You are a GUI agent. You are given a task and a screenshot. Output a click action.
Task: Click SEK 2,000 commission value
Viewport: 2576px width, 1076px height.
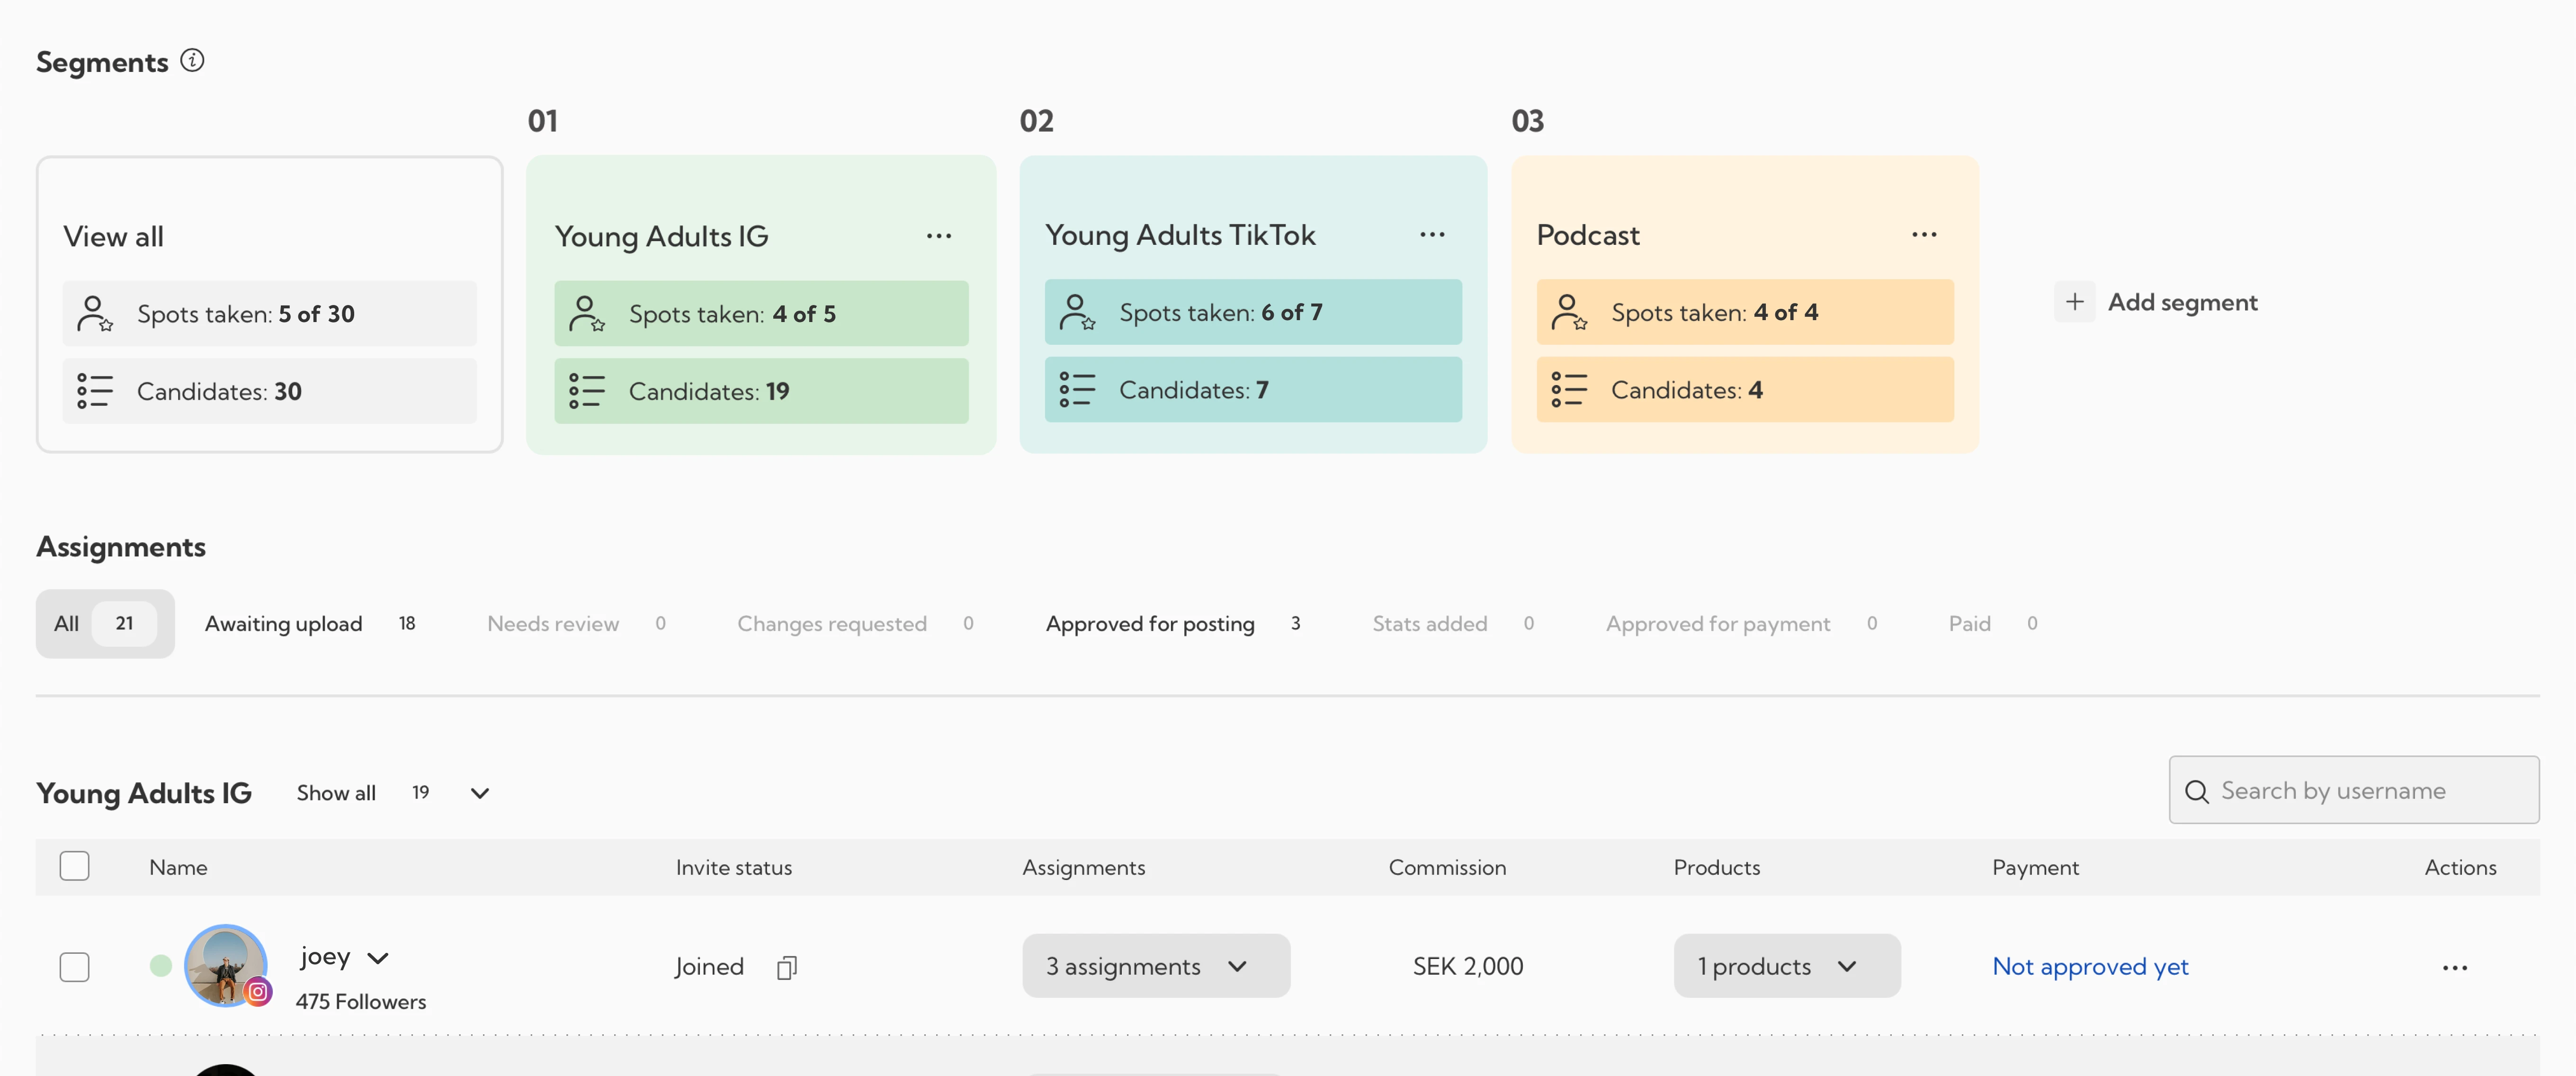(1468, 966)
